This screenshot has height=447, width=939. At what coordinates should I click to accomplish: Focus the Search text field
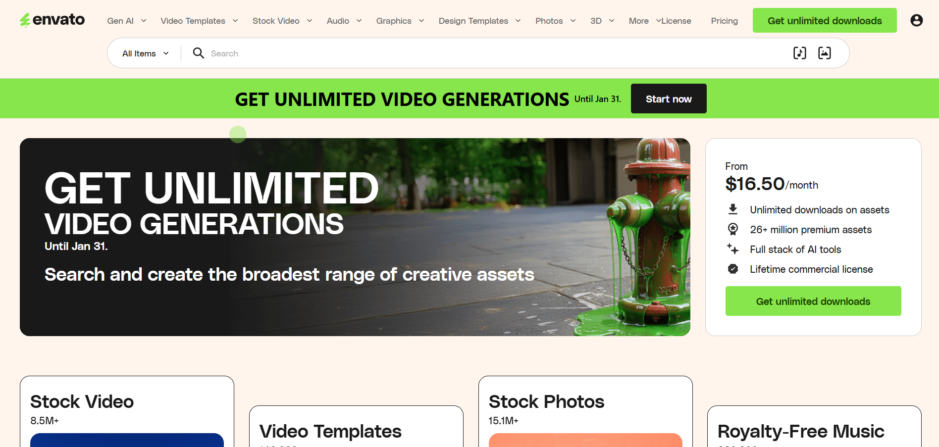pos(495,53)
